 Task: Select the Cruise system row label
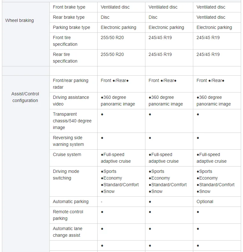[67, 154]
